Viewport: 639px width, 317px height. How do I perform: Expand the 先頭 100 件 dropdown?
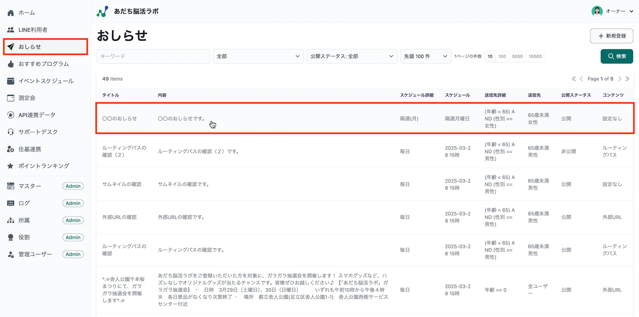click(x=426, y=56)
